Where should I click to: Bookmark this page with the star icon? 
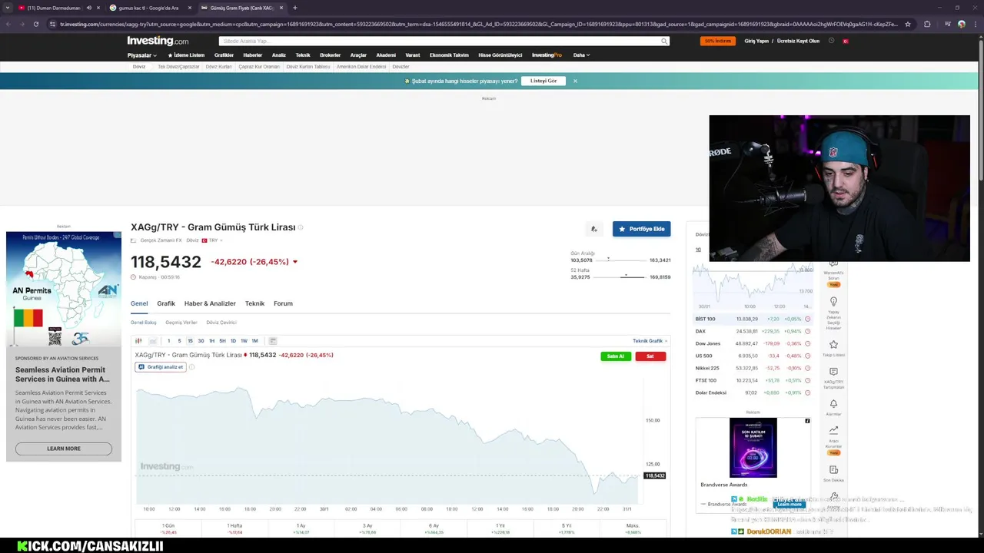908,24
